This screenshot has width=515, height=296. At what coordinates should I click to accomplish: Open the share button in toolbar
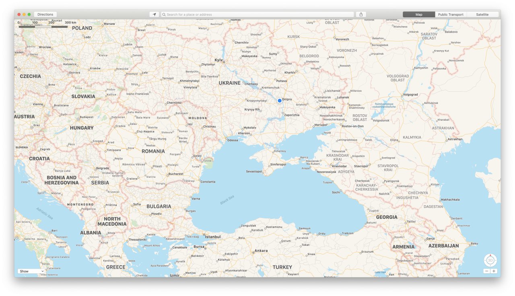(x=361, y=14)
